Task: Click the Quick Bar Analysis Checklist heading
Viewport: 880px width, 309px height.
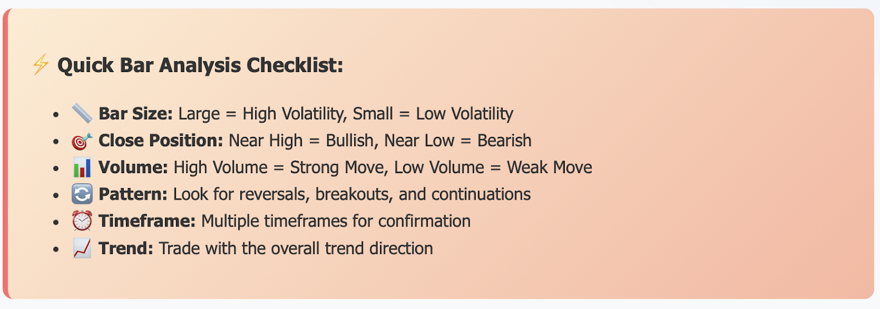Action: point(200,65)
